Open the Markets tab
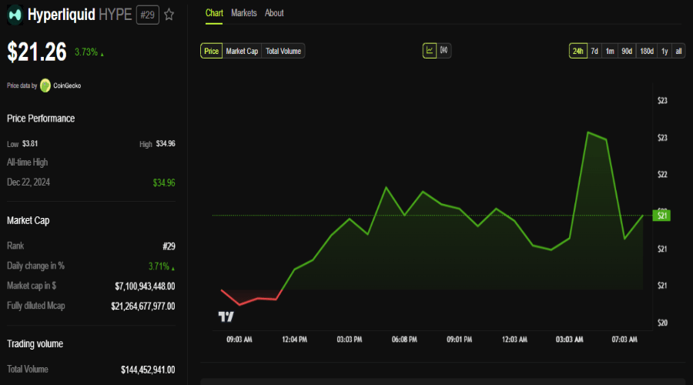The image size is (693, 385). click(243, 13)
